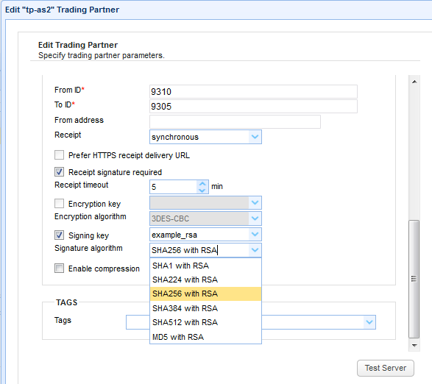Viewport: 432px width, 384px height.
Task: Select SHA512 with RSA option
Action: [205, 322]
